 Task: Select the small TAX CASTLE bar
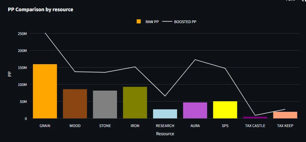click(x=255, y=118)
